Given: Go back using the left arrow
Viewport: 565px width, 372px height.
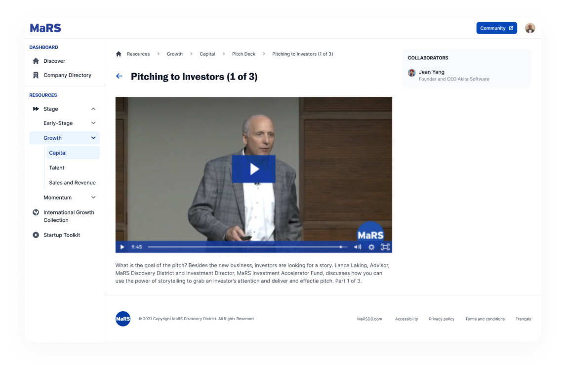Looking at the screenshot, I should pyautogui.click(x=119, y=76).
